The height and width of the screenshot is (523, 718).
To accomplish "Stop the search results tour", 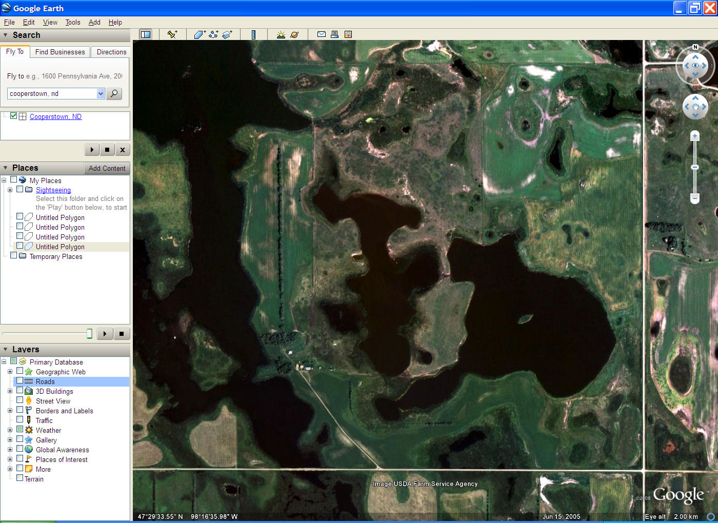I will tap(107, 150).
